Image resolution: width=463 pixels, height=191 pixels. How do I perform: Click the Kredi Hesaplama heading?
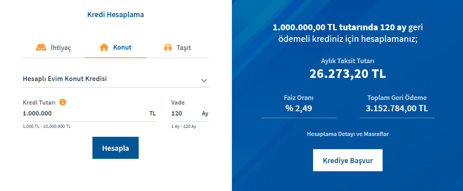[x=115, y=15]
